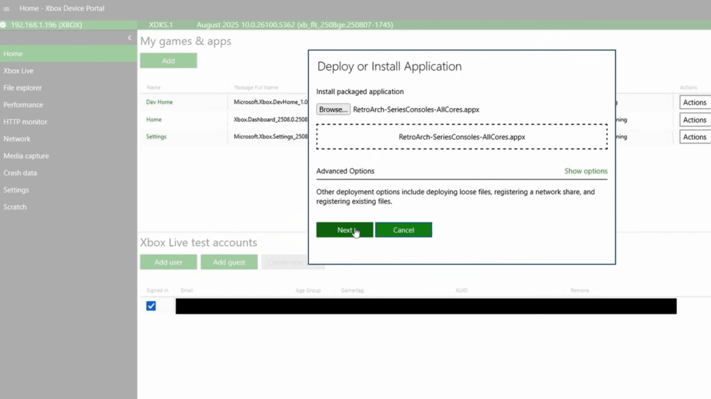Open the Actions dropdown for Dev Home

(x=694, y=102)
